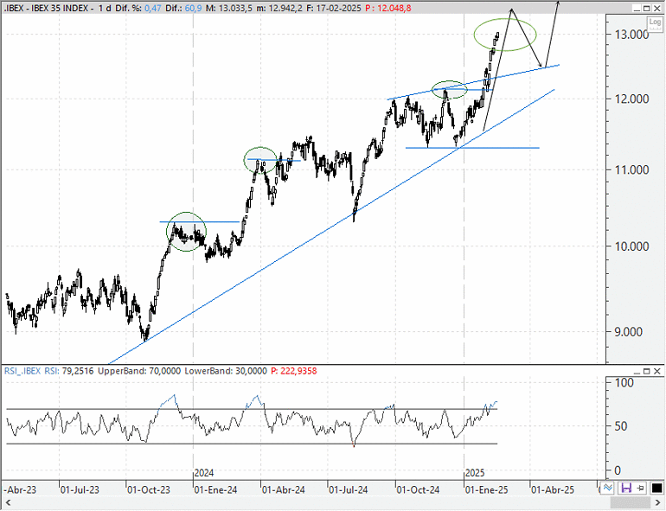Click the pin icon beside the save icon
This screenshot has width=666, height=511.
641,488
